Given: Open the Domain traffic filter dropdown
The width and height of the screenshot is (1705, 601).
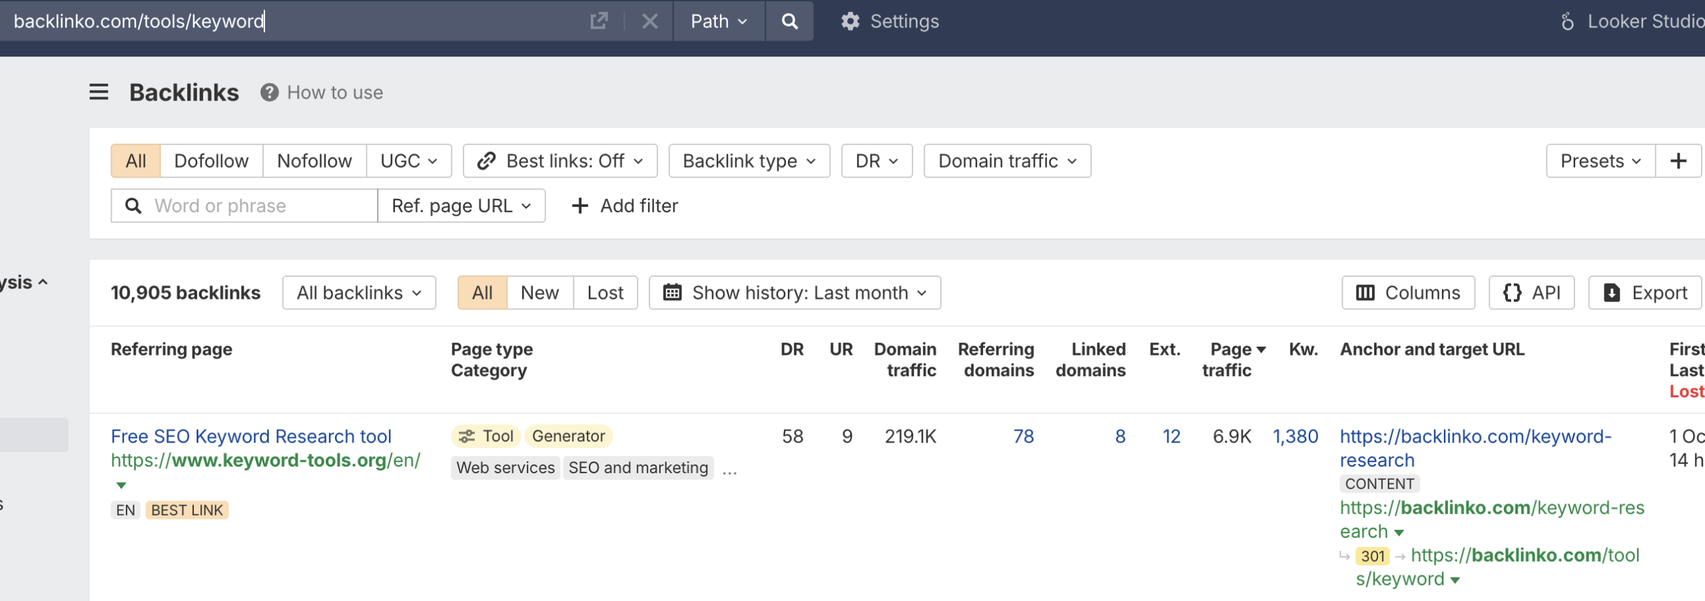Looking at the screenshot, I should point(1006,161).
